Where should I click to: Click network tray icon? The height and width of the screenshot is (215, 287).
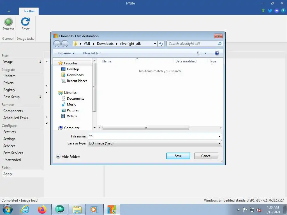click(x=252, y=210)
